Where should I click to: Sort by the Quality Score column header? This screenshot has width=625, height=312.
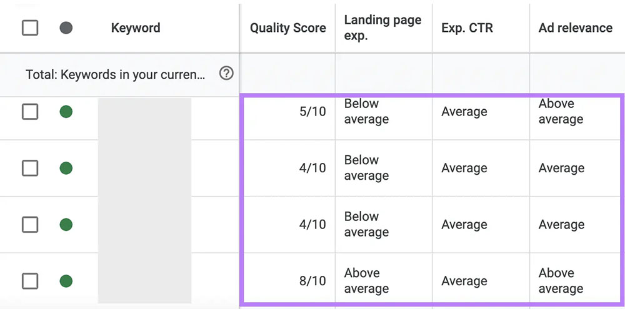(287, 28)
